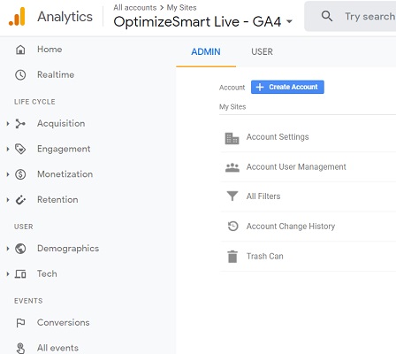Open Trash Can link
Viewport: 396px width, 354px height.
(265, 256)
